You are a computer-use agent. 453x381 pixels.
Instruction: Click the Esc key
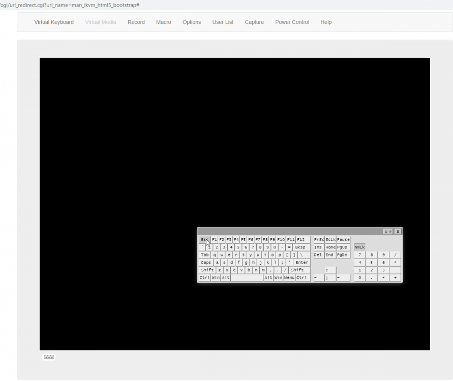coord(204,240)
